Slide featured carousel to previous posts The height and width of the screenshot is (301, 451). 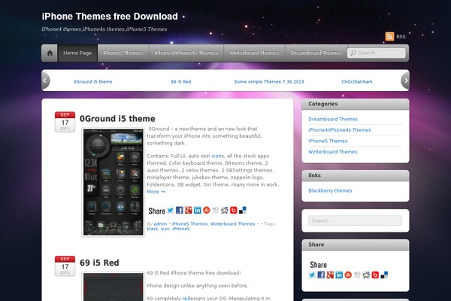(x=45, y=81)
